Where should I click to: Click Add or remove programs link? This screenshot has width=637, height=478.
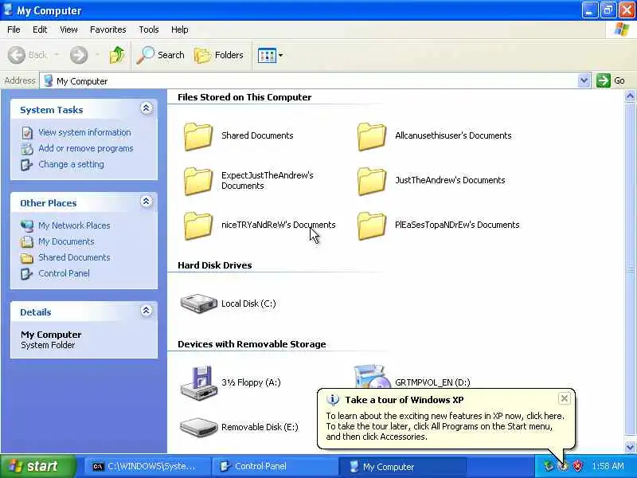pos(86,148)
